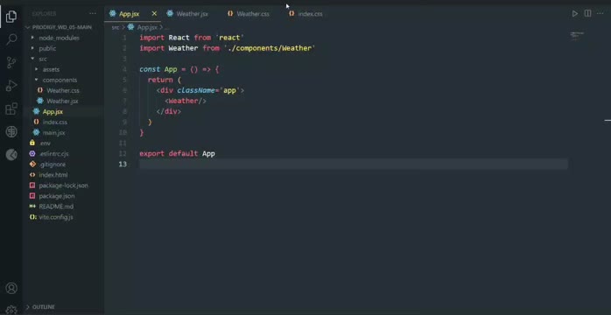The image size is (611, 315).
Task: Click the minimap code preview
Action: (578, 36)
